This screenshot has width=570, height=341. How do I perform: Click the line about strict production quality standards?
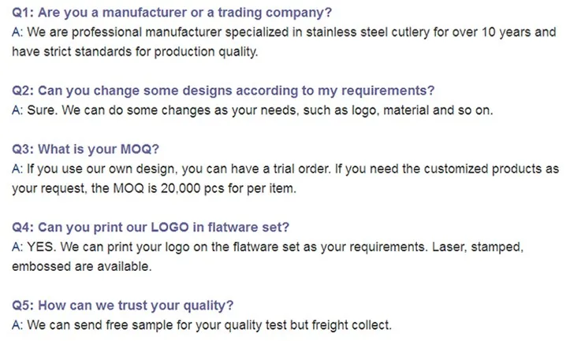pyautogui.click(x=135, y=52)
